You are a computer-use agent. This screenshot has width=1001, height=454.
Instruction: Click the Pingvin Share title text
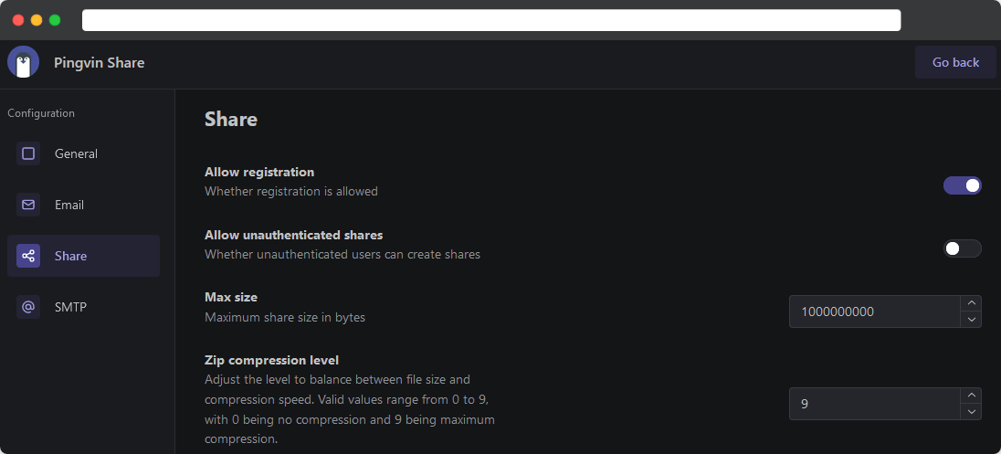(x=99, y=63)
